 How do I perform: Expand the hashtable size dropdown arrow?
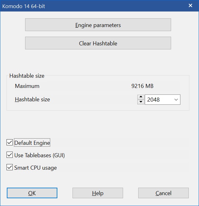coord(176,100)
